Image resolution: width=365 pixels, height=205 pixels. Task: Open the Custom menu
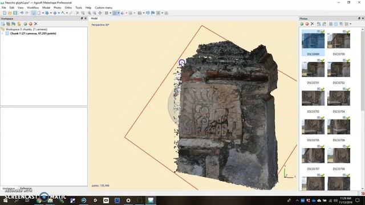tap(103, 7)
